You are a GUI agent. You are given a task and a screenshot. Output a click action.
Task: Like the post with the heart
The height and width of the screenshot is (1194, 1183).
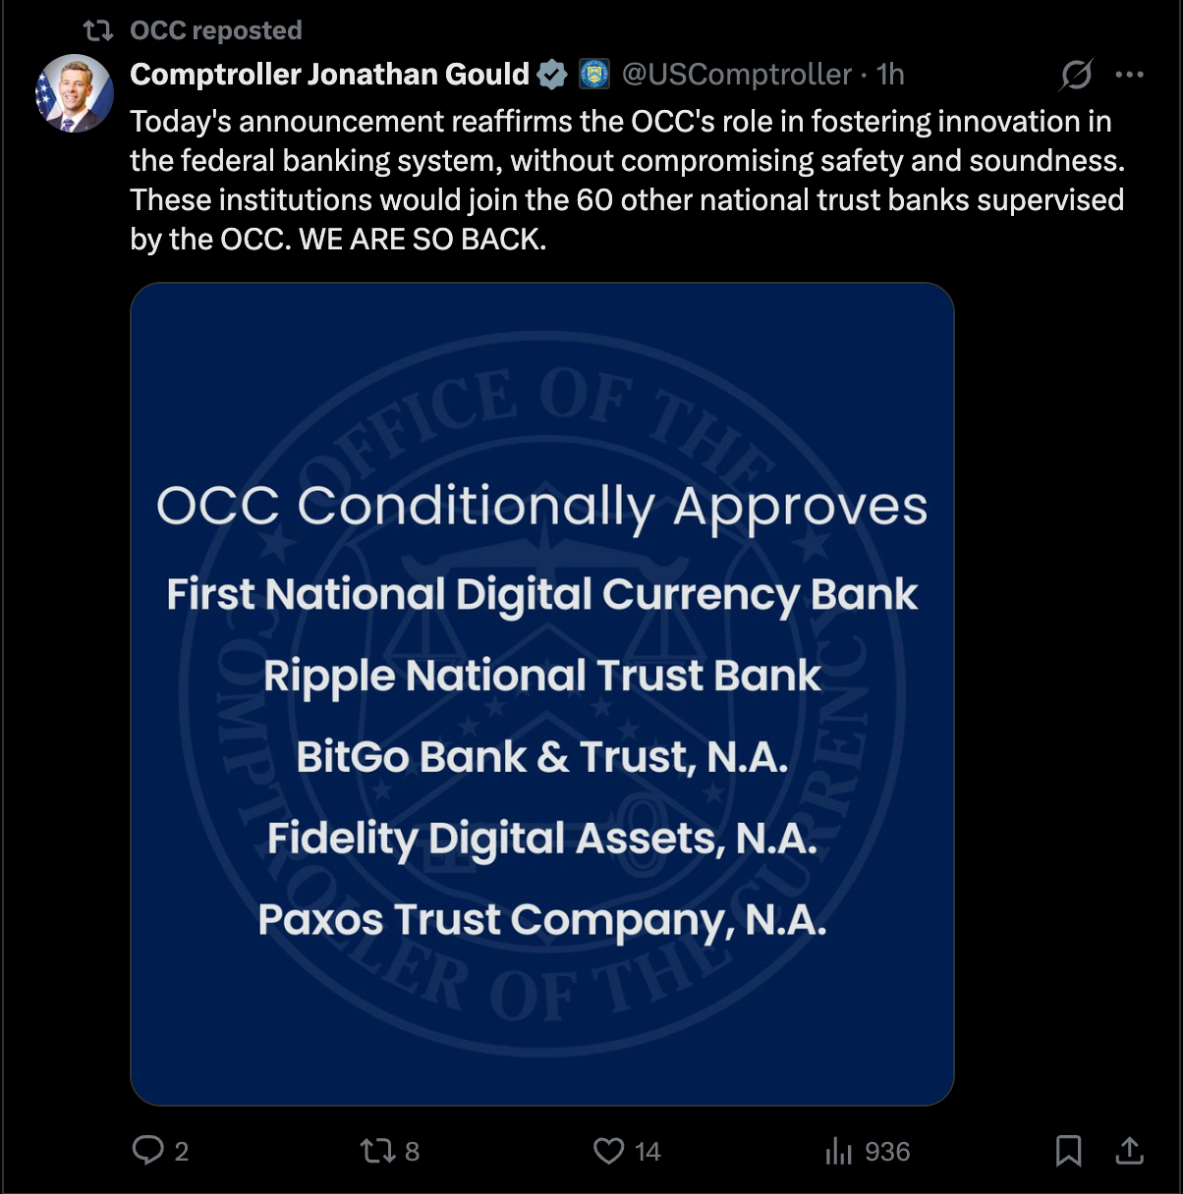(608, 1150)
